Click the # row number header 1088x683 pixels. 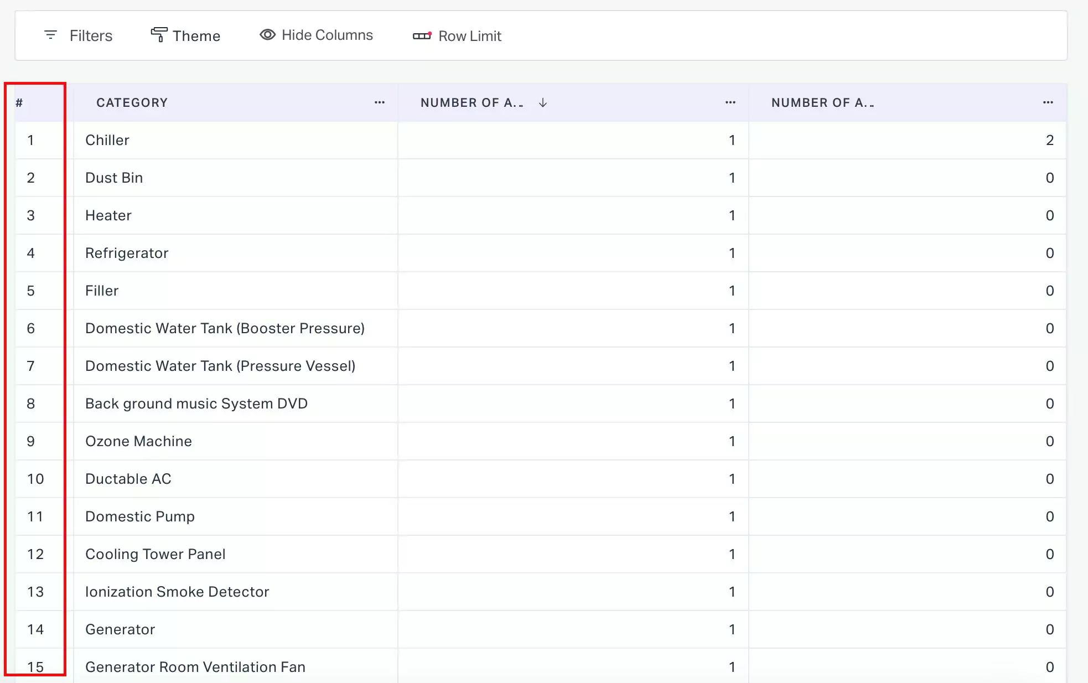coord(19,102)
